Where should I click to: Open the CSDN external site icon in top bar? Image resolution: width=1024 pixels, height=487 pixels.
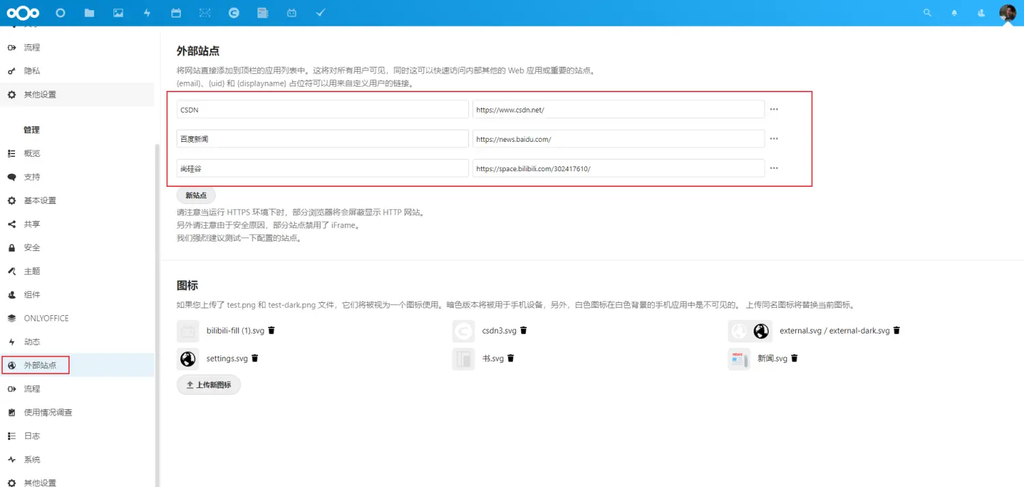pos(234,12)
